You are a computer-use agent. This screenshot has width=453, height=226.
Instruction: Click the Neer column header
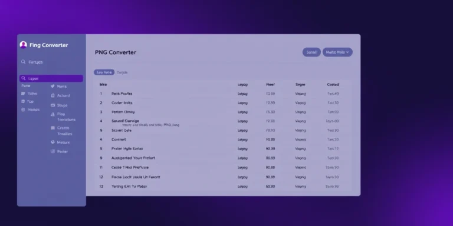point(270,85)
